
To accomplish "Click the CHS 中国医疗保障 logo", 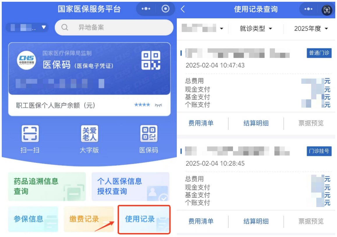I will click(27, 60).
